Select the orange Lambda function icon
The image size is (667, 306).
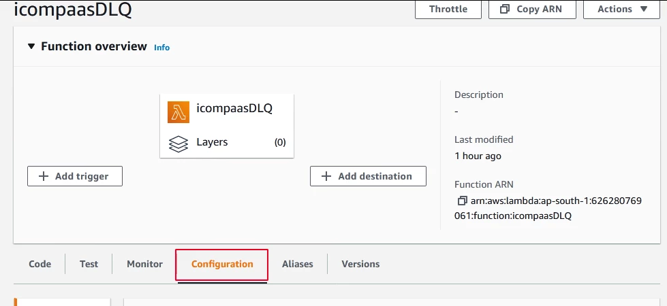(x=179, y=112)
